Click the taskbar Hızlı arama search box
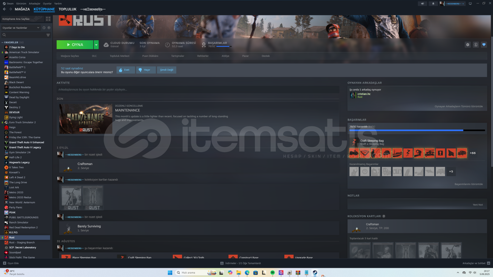The image size is (493, 277). click(196, 273)
